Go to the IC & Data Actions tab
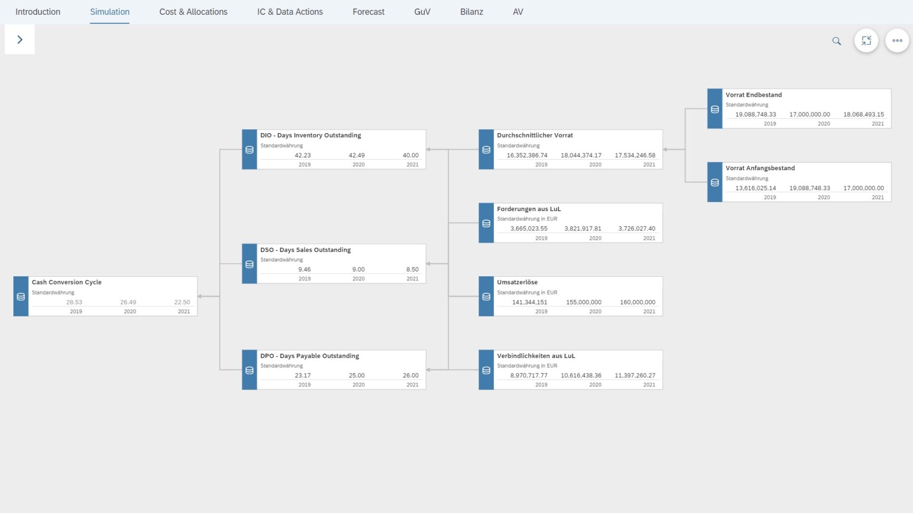Viewport: 913px width, 513px height. tap(290, 12)
